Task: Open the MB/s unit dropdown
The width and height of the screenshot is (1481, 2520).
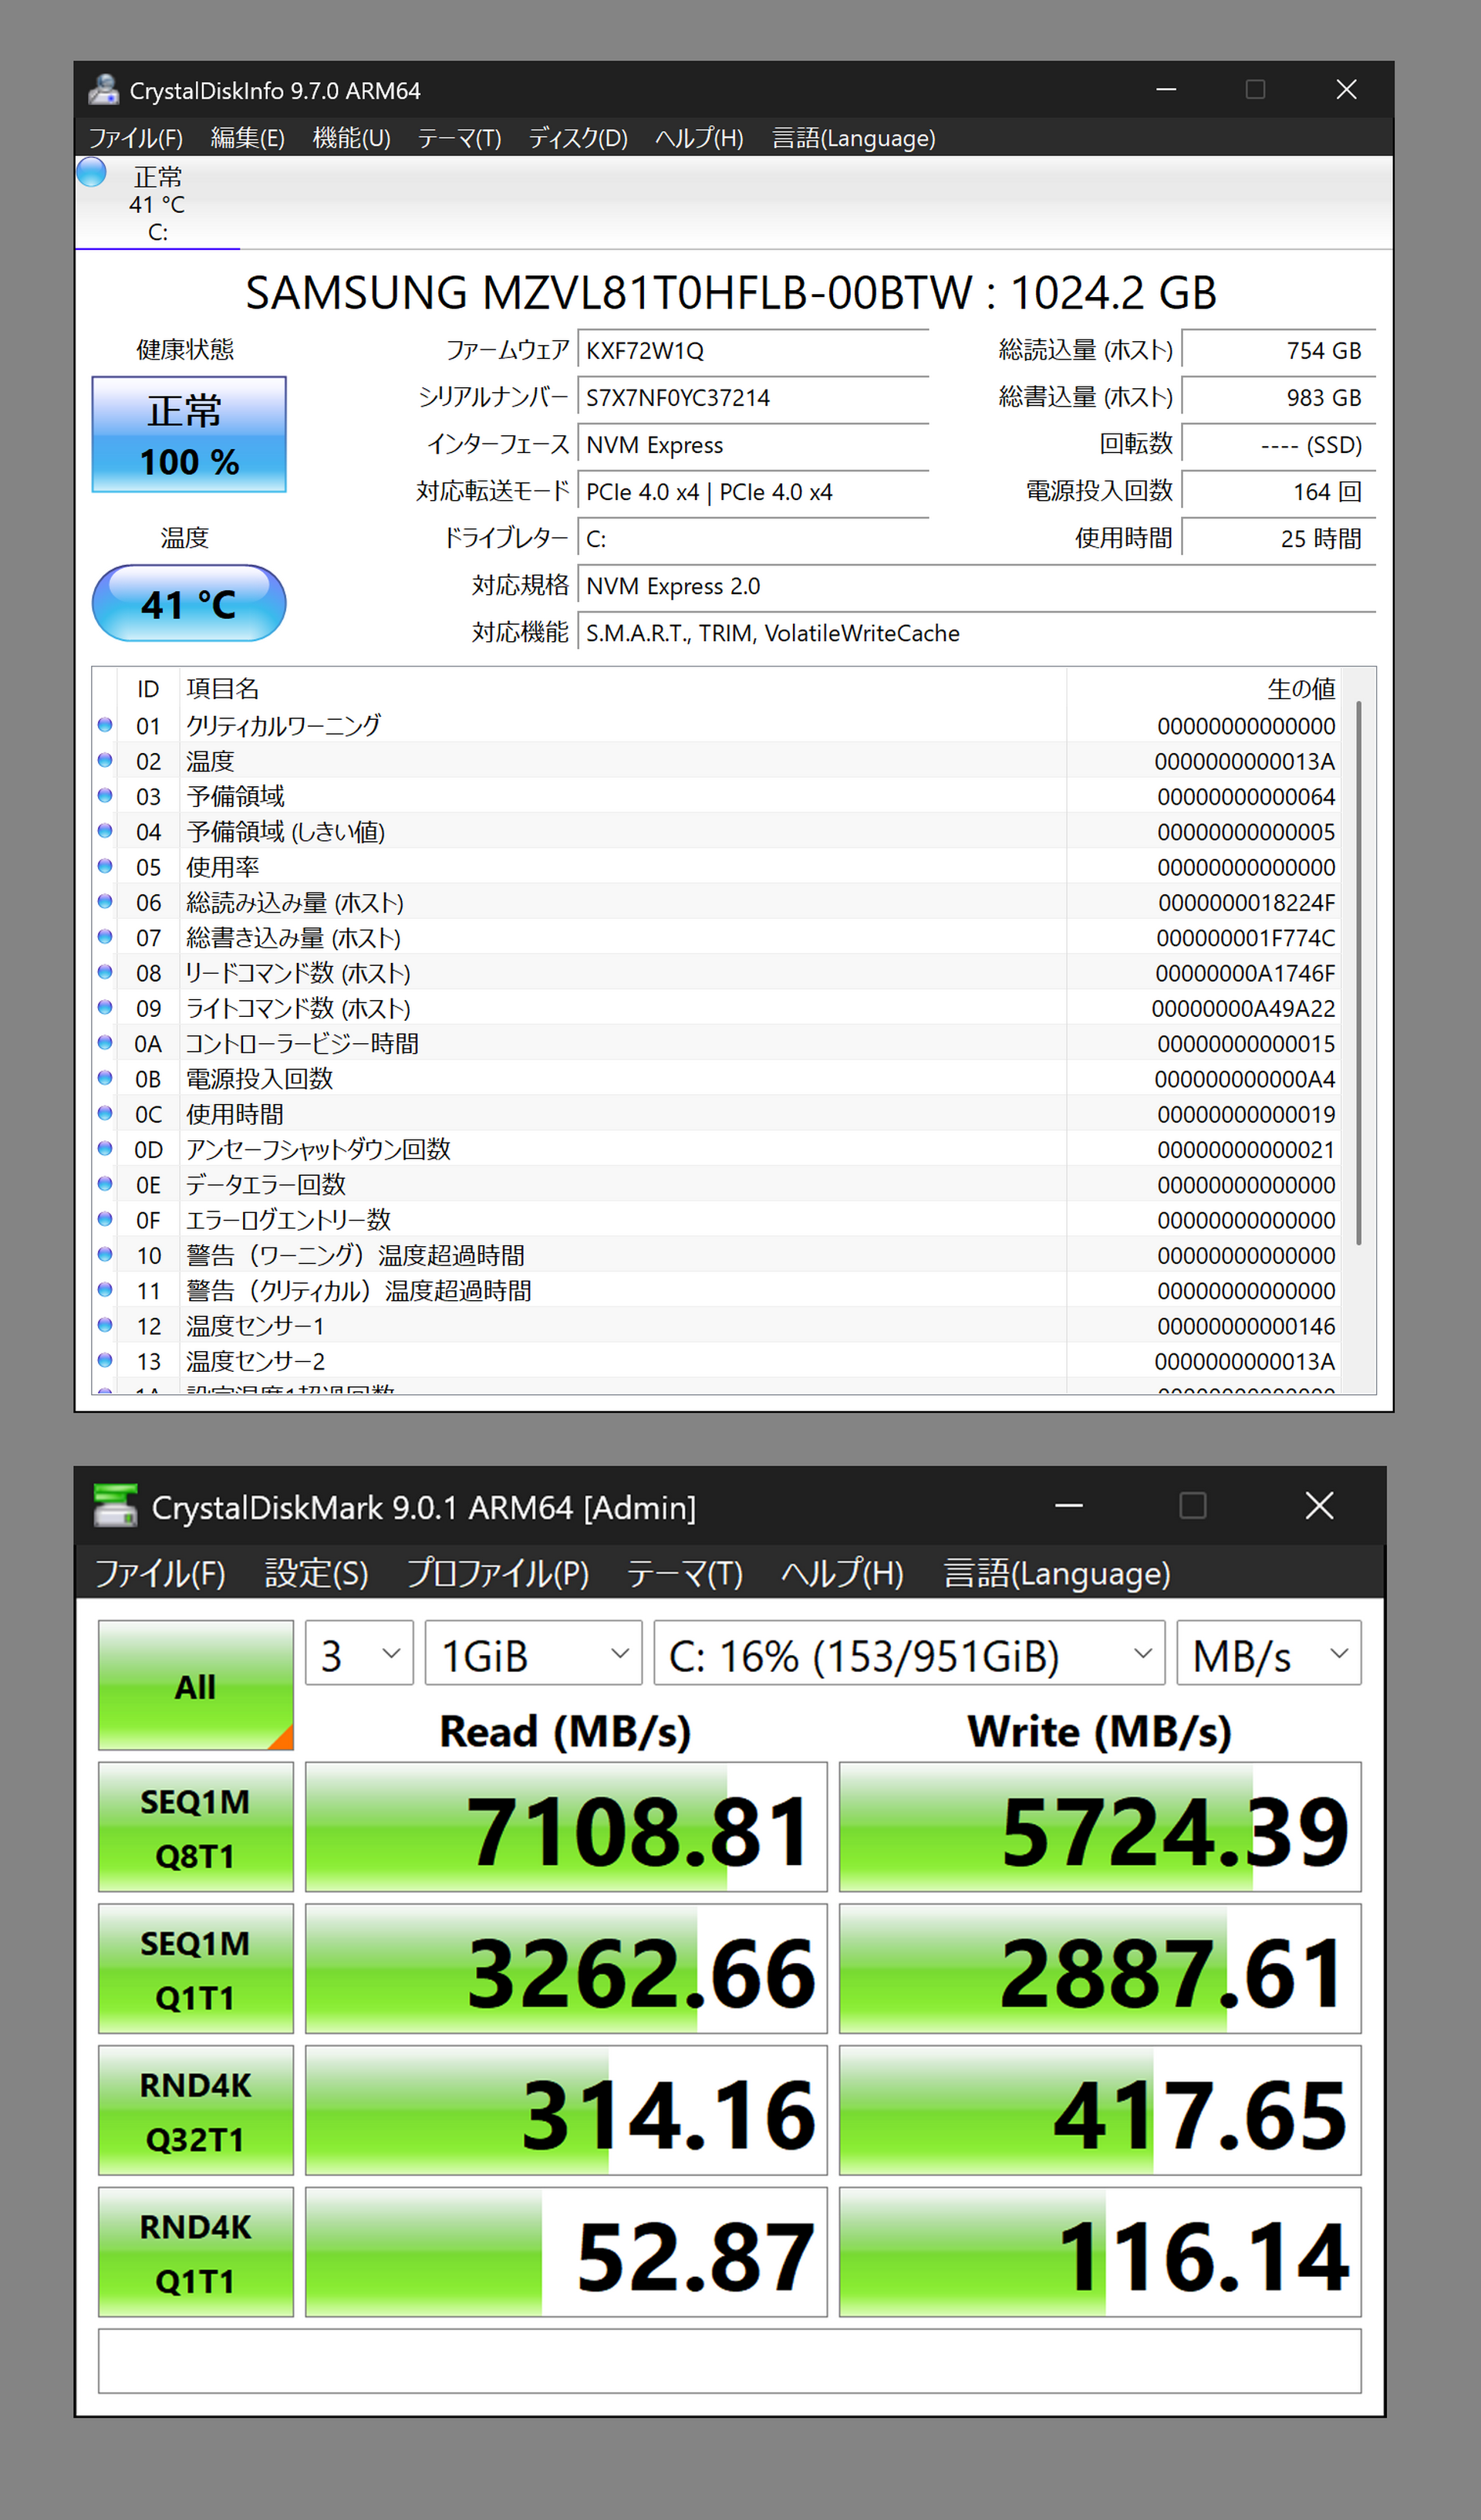Action: coord(1268,1655)
